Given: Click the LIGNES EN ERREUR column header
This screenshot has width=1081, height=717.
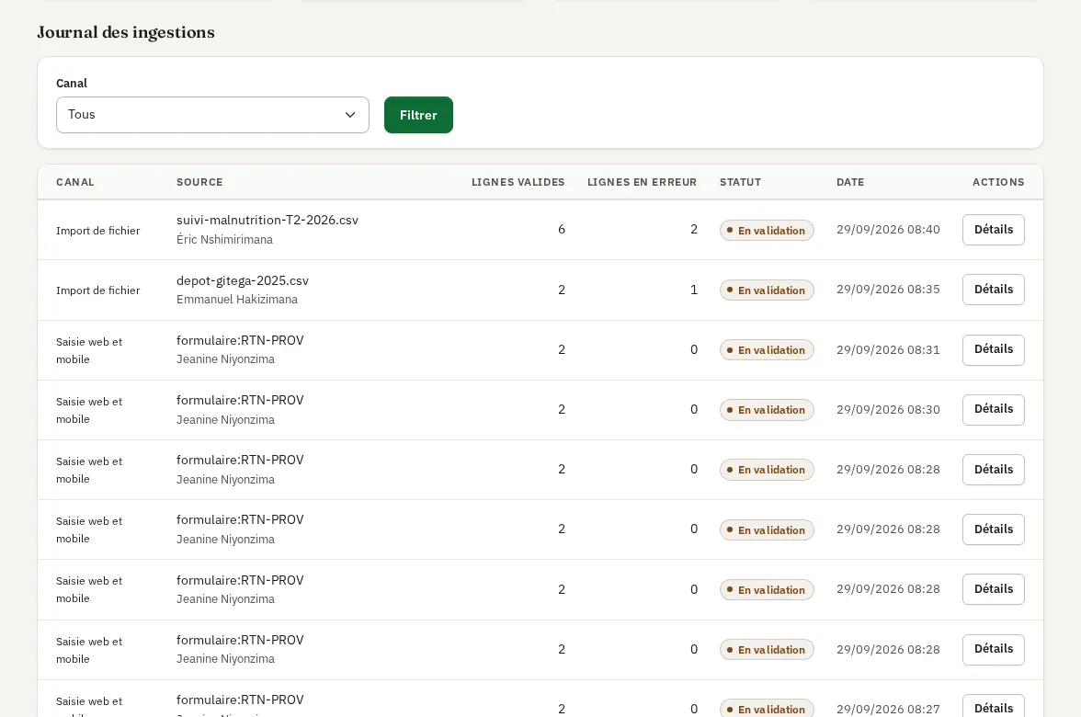Looking at the screenshot, I should pyautogui.click(x=642, y=182).
